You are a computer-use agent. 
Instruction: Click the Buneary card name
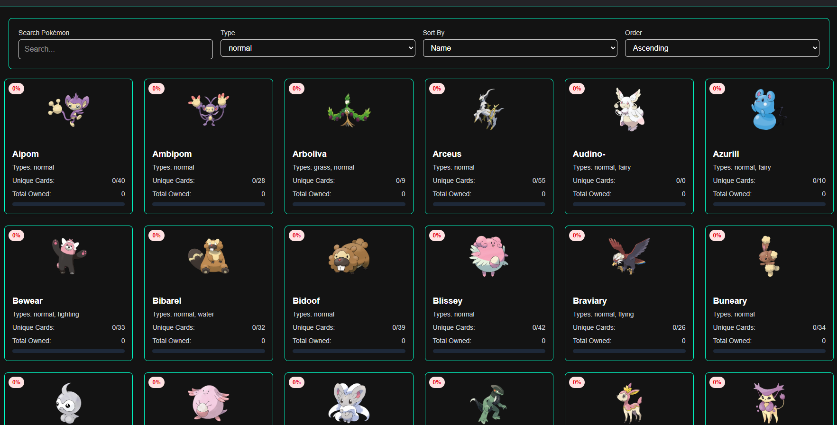(730, 301)
